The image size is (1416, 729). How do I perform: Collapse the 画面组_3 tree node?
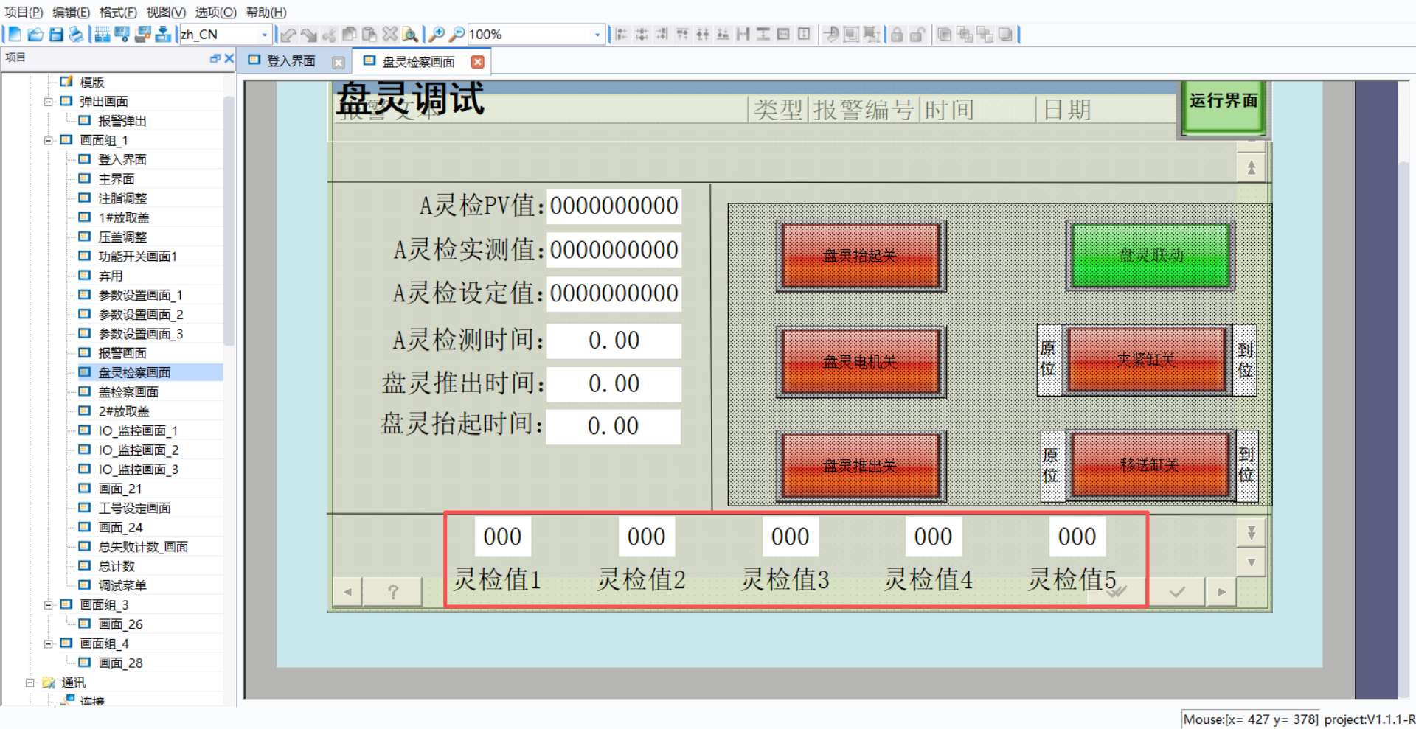49,605
